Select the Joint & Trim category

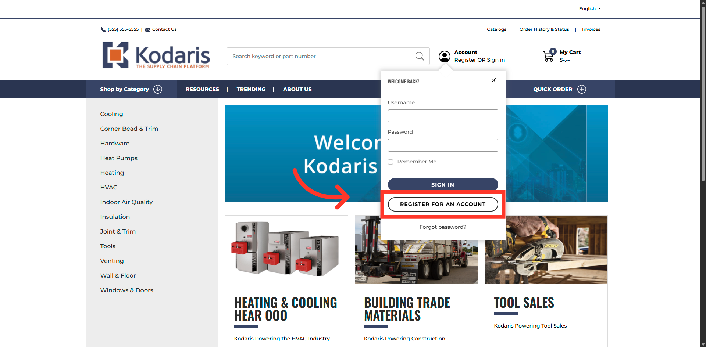pyautogui.click(x=118, y=232)
